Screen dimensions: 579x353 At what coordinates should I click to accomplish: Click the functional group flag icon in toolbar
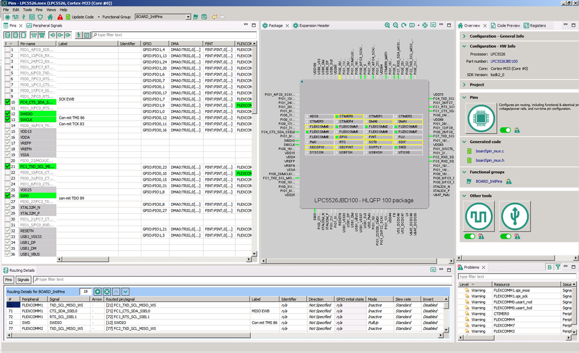click(196, 17)
